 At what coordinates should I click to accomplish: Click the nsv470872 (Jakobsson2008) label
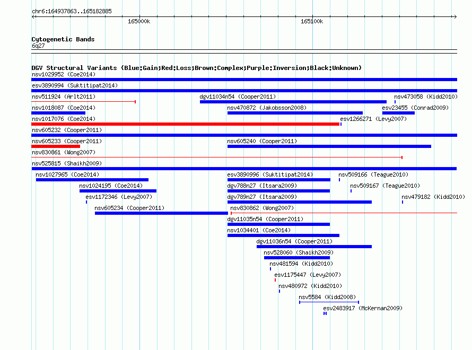click(267, 108)
